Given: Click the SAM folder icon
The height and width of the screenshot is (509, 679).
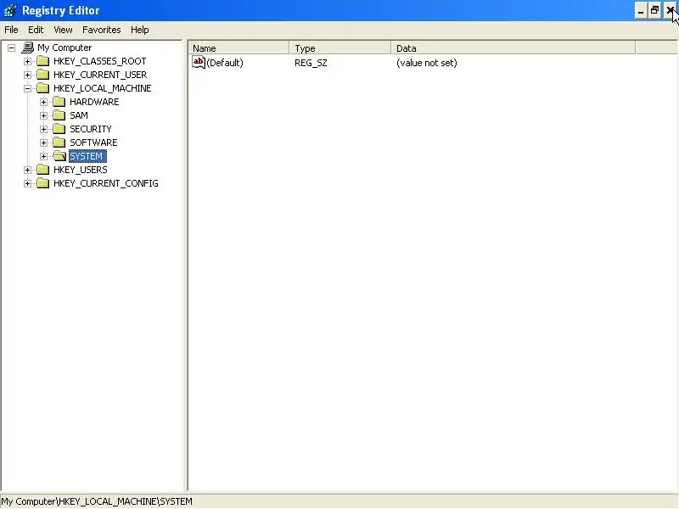Looking at the screenshot, I should tap(59, 115).
